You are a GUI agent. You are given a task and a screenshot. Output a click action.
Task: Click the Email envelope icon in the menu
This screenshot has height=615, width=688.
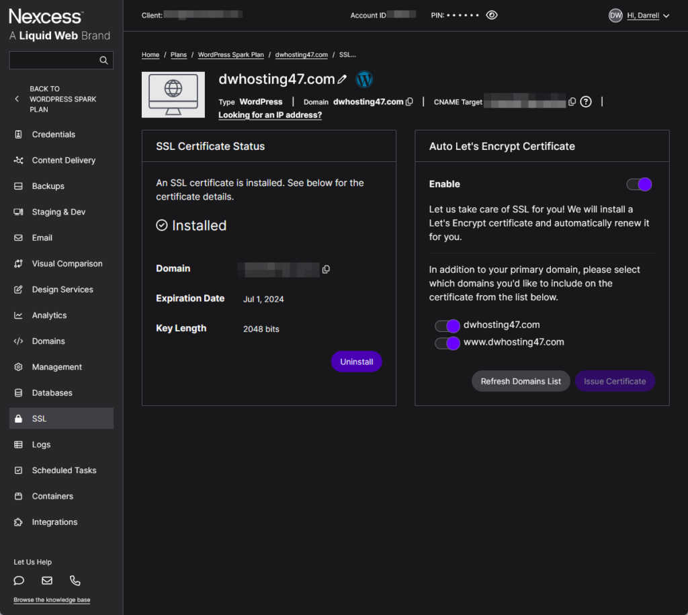(x=18, y=238)
